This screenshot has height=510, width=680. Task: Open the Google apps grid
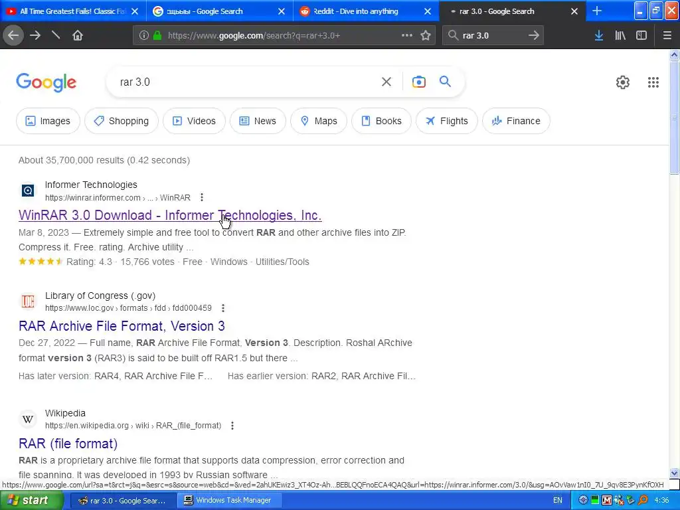(x=653, y=82)
